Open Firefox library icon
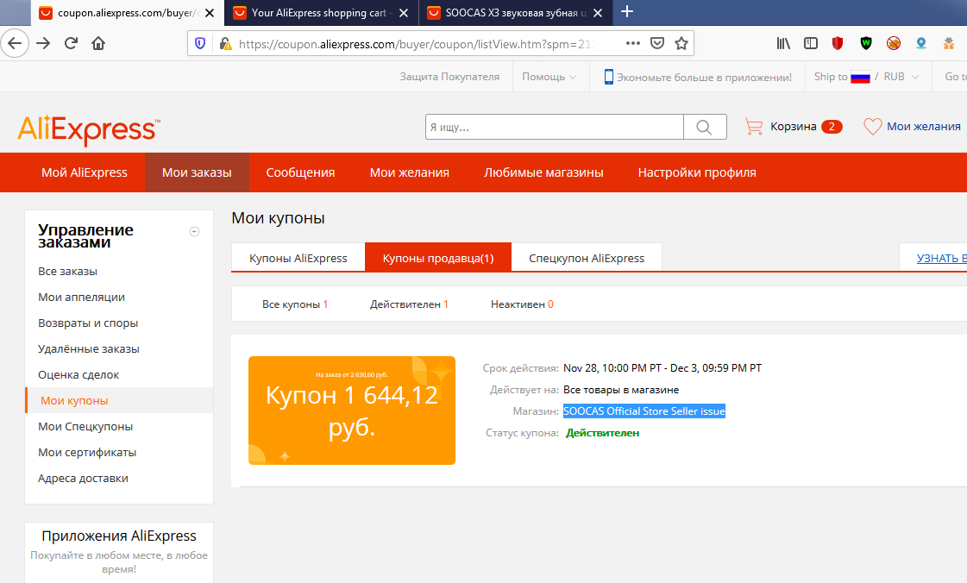 click(783, 43)
